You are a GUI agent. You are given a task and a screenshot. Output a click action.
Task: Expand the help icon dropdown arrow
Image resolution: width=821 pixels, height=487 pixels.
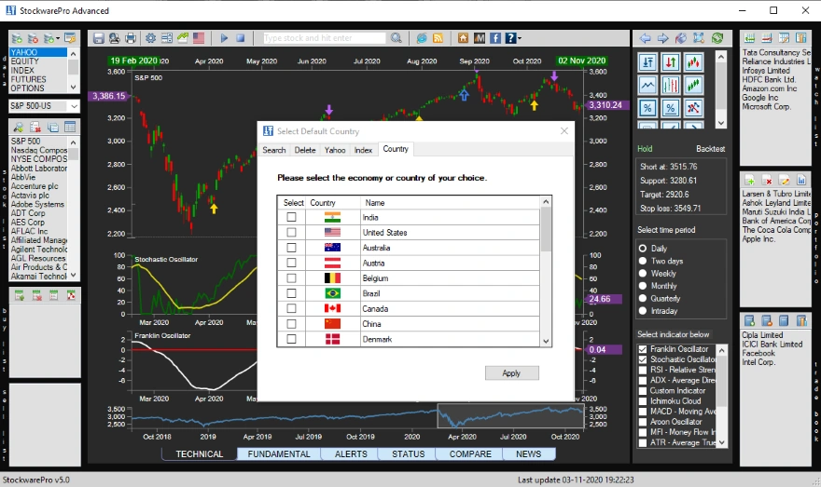click(x=520, y=38)
